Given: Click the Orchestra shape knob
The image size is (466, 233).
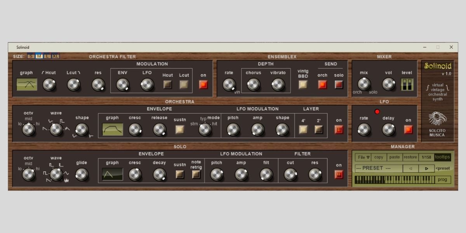Looking at the screenshot, I should pos(82,129).
